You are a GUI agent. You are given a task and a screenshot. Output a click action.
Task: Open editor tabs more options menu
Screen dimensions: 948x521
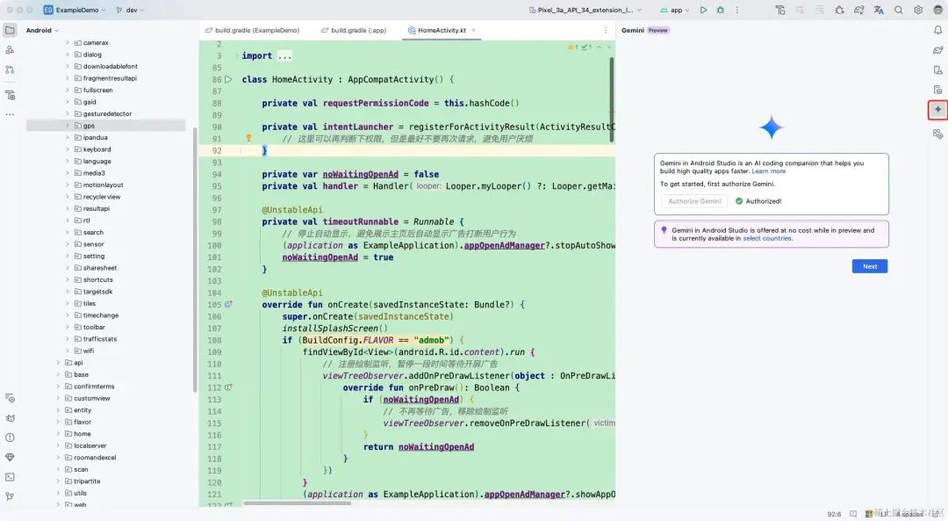(606, 30)
